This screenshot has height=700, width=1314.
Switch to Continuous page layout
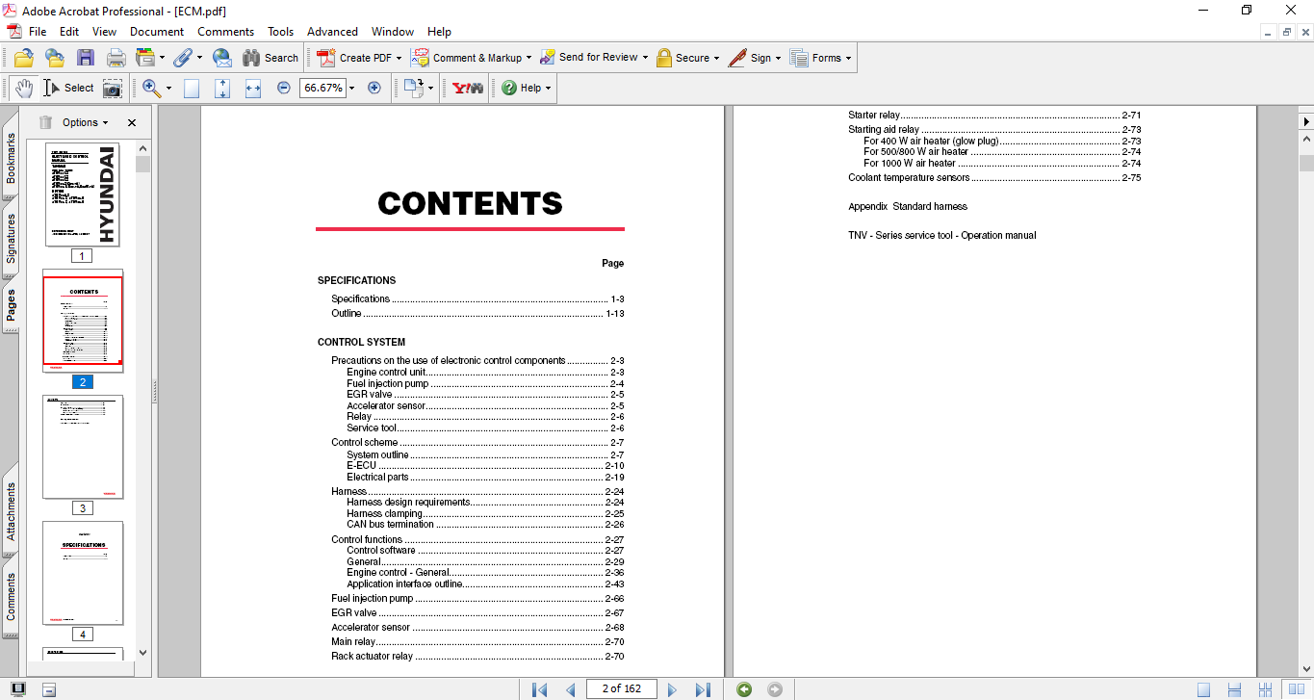(1234, 689)
